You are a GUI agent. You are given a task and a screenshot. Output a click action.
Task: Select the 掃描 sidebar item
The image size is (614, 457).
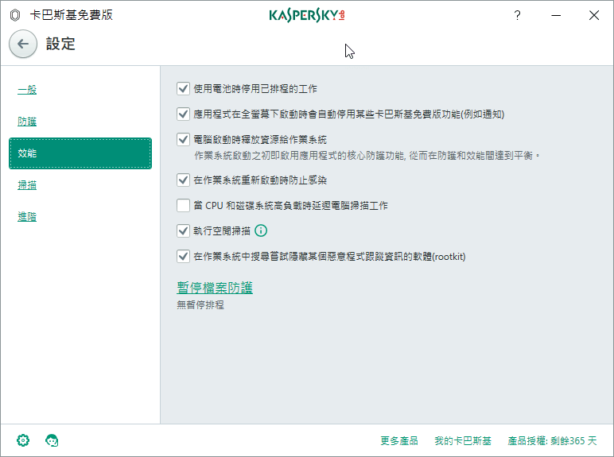(27, 185)
